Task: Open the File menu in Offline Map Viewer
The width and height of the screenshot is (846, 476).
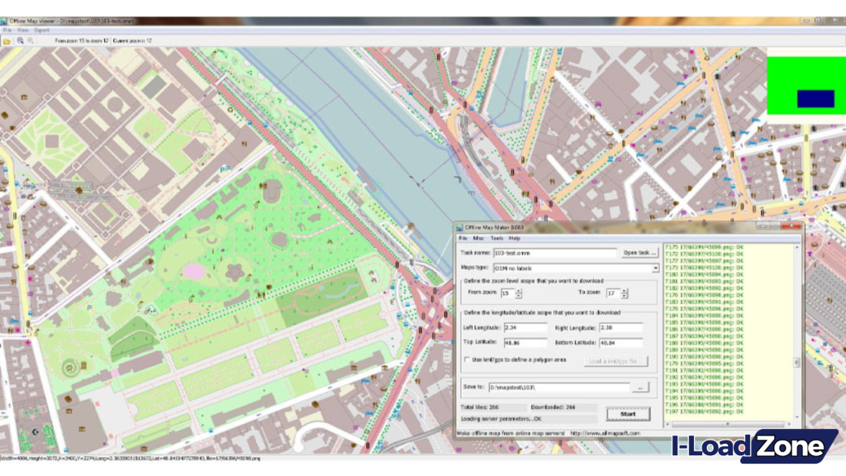Action: 8,28
